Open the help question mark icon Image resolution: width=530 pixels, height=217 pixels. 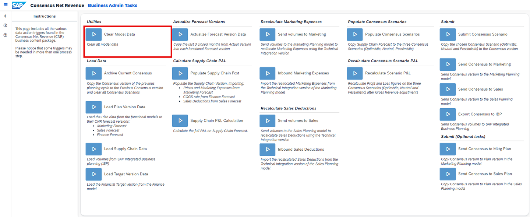click(x=6, y=35)
